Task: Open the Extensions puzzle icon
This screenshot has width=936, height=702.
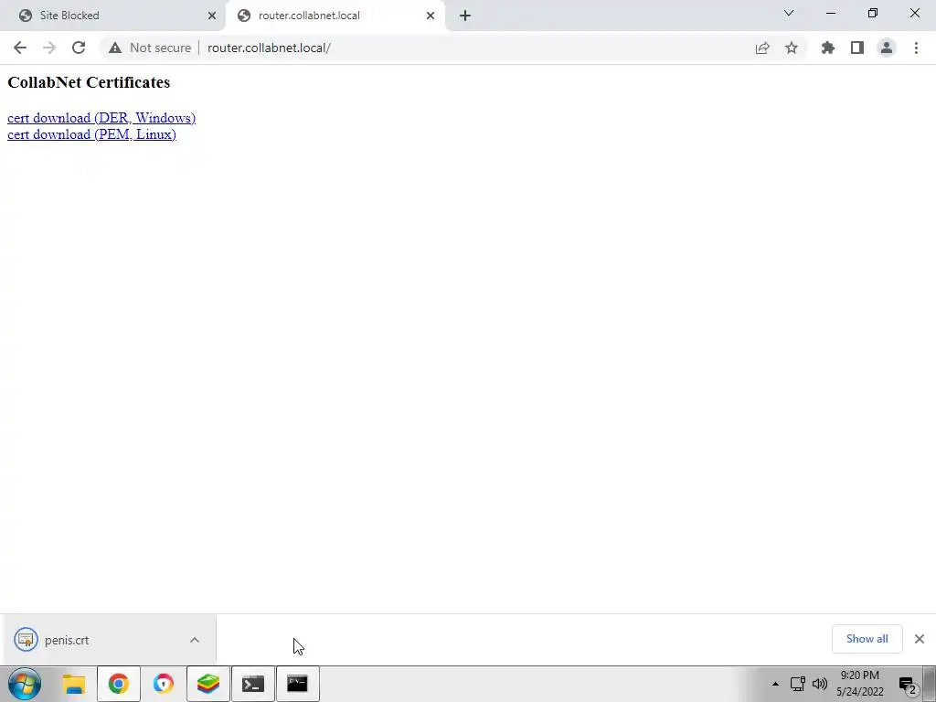Action: click(828, 48)
